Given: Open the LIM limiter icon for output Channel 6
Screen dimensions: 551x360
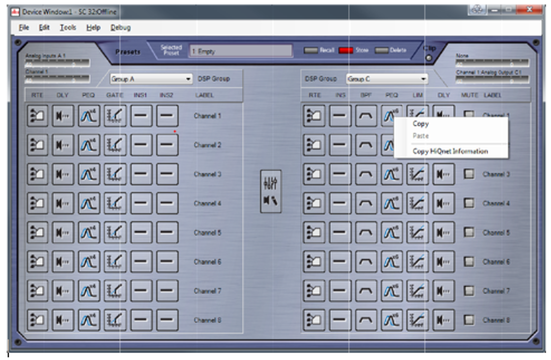Looking at the screenshot, I should 418,262.
